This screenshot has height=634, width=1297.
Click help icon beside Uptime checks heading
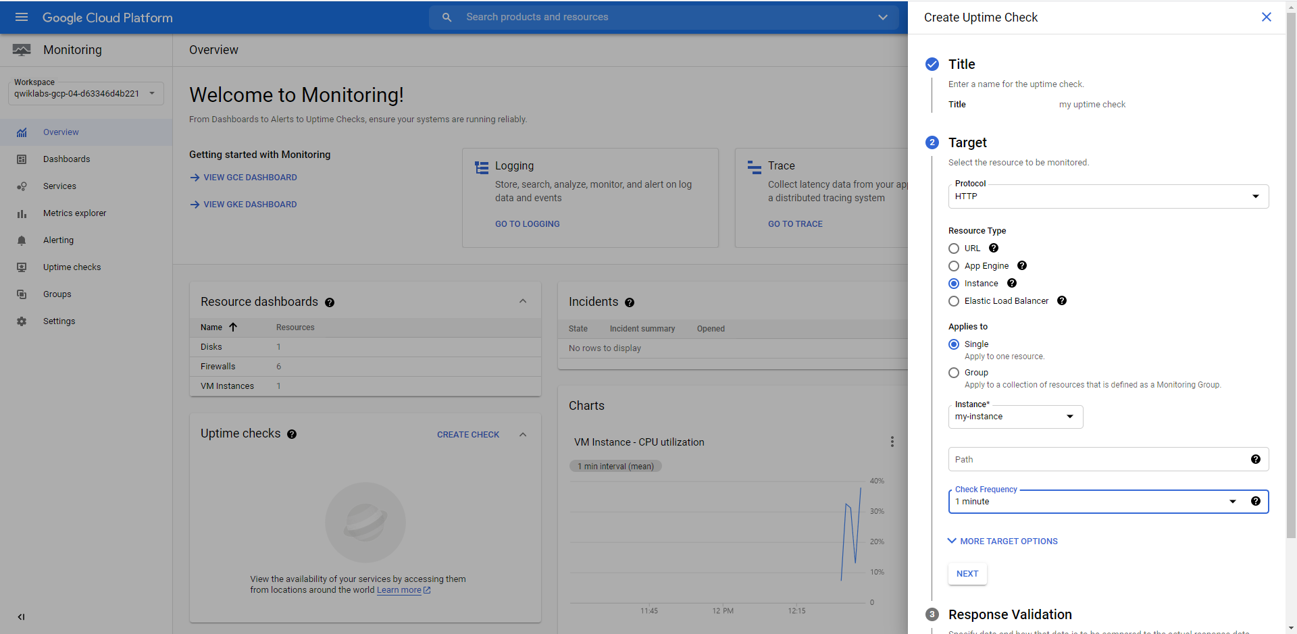point(292,434)
